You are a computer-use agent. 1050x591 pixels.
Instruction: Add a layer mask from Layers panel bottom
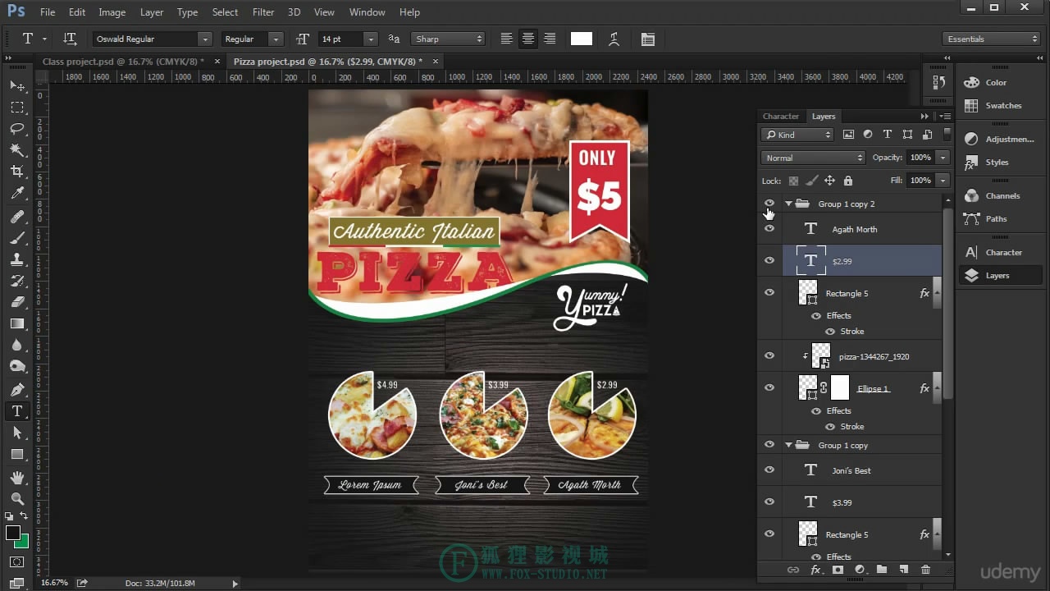838,570
